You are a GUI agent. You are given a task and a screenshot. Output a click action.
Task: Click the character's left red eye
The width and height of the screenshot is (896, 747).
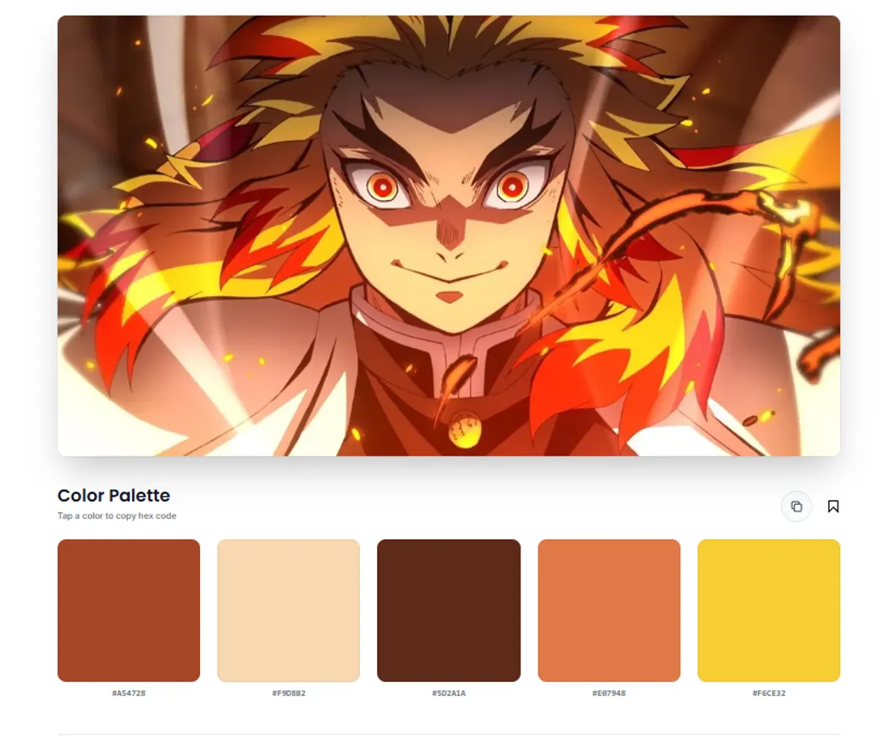383,186
